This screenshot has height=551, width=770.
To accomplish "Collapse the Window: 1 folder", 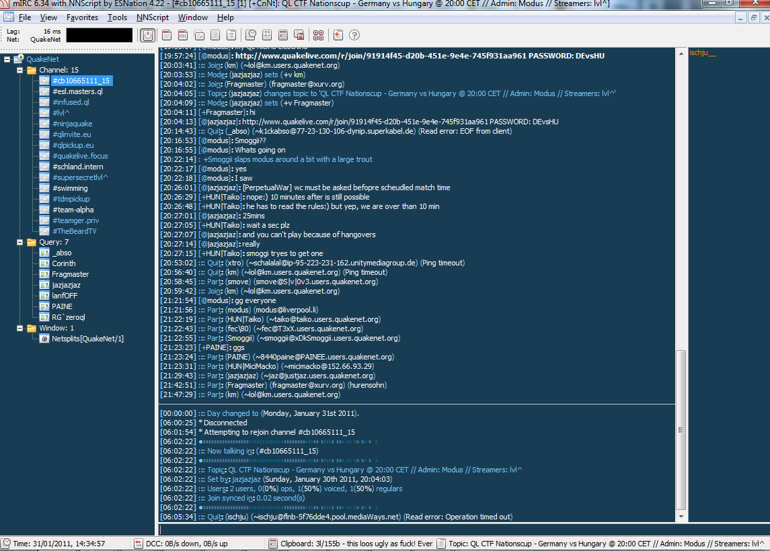I will coord(20,328).
